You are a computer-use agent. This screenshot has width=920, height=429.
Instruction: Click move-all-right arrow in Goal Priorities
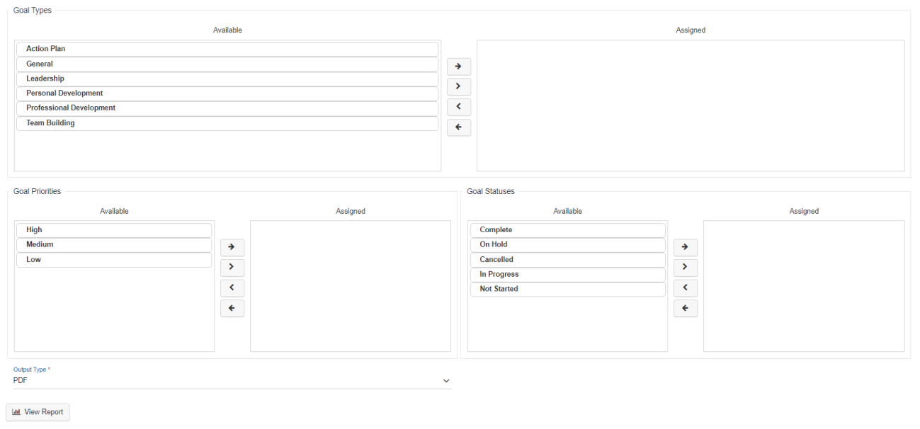[232, 247]
